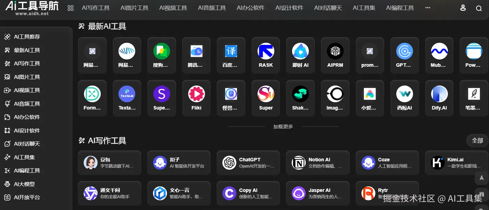This screenshot has height=210, width=489.
Task: Open the 怪兽 tool card
Action: pyautogui.click(x=231, y=98)
